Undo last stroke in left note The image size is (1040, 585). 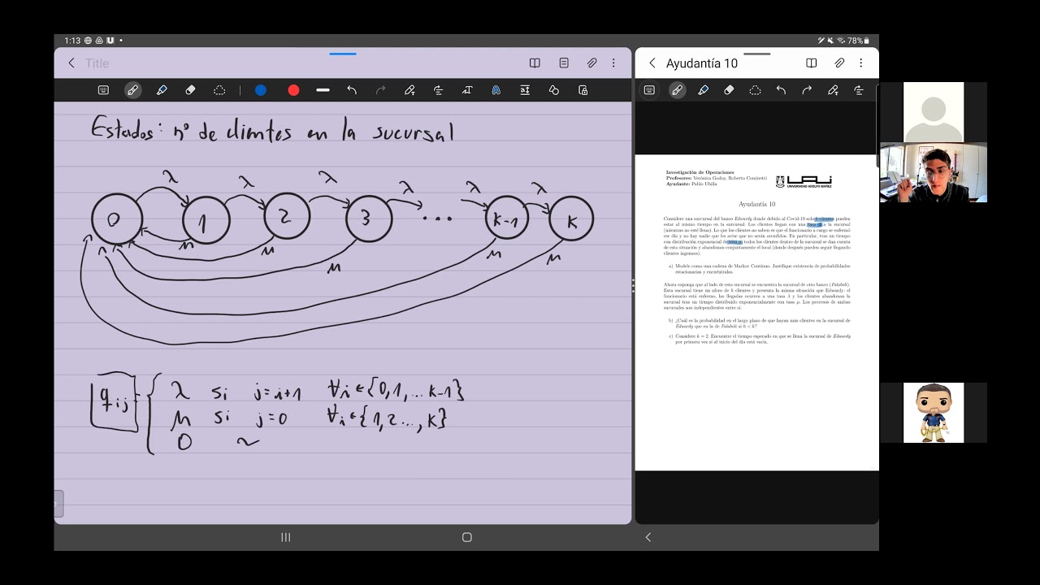[x=352, y=90]
